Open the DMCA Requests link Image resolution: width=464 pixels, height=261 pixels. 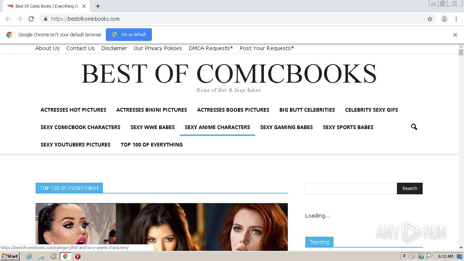click(211, 48)
